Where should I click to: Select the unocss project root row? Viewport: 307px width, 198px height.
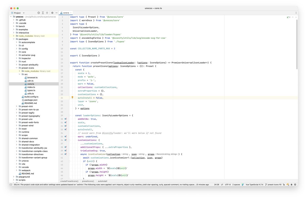(x=34, y=17)
